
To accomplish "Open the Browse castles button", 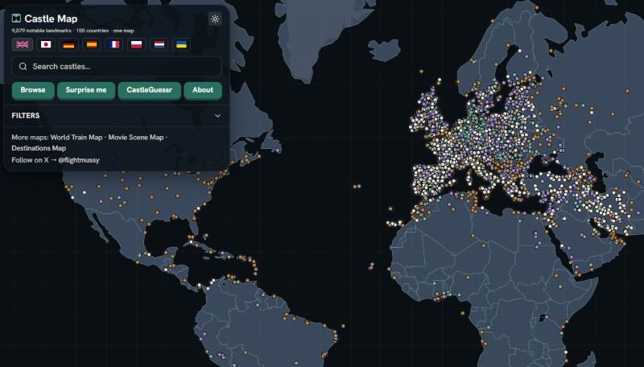I will [33, 90].
